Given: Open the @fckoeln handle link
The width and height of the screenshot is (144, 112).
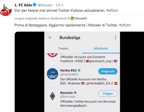Looking at the screenshot, I should [x=45, y=5].
